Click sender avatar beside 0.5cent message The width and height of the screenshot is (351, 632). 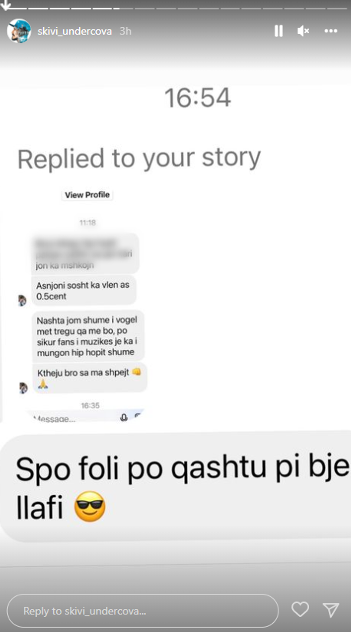22,300
